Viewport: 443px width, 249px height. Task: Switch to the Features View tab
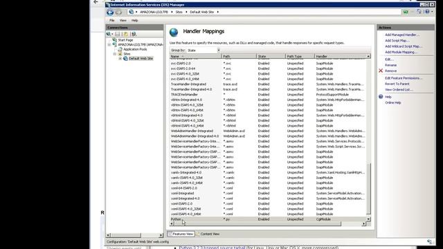click(x=181, y=234)
